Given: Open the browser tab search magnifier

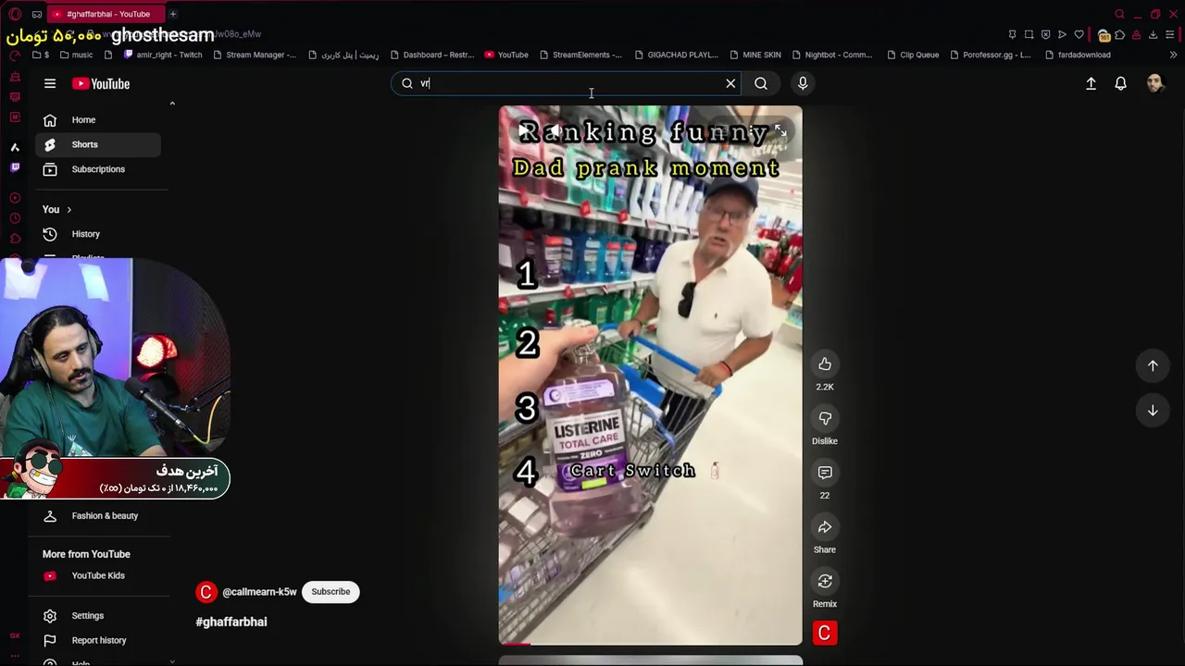Looking at the screenshot, I should pyautogui.click(x=1119, y=14).
